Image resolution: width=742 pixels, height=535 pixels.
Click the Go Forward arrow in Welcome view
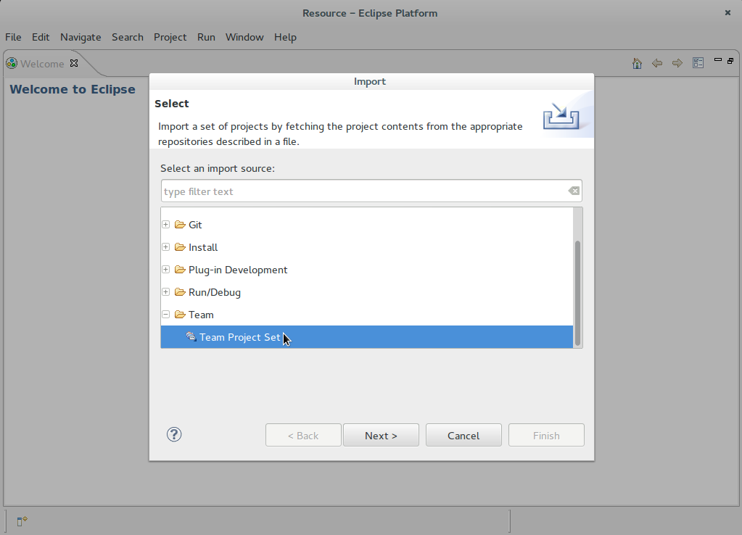pos(677,63)
